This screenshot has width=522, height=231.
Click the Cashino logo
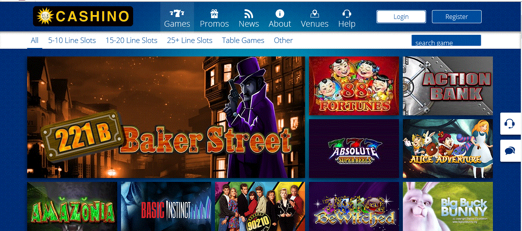pos(83,16)
